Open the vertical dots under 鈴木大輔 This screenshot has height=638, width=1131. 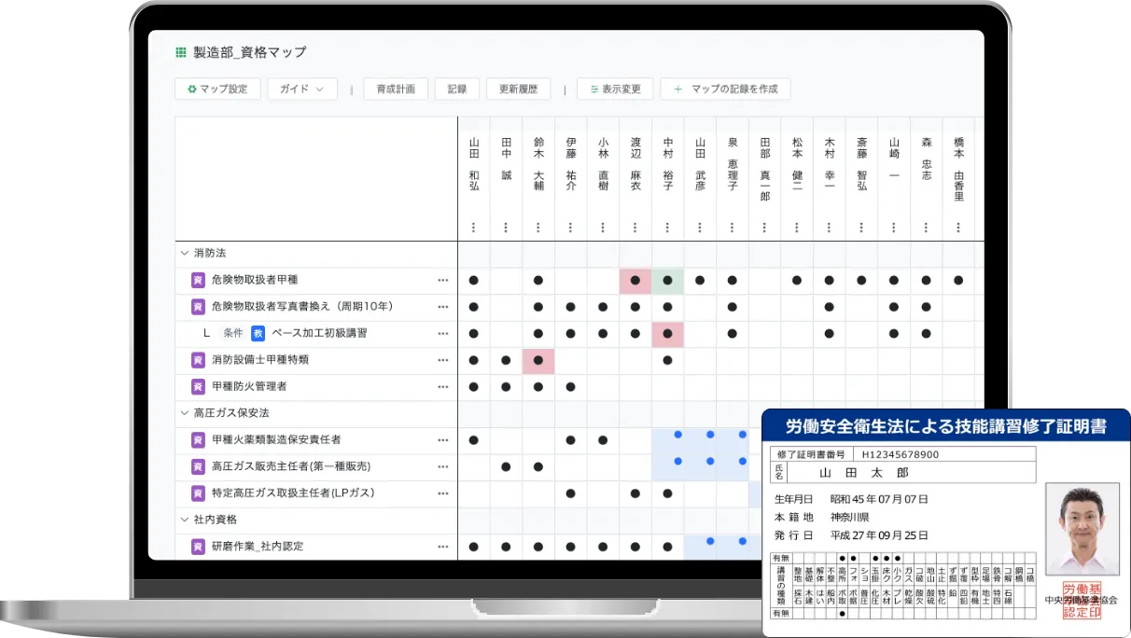(x=538, y=228)
